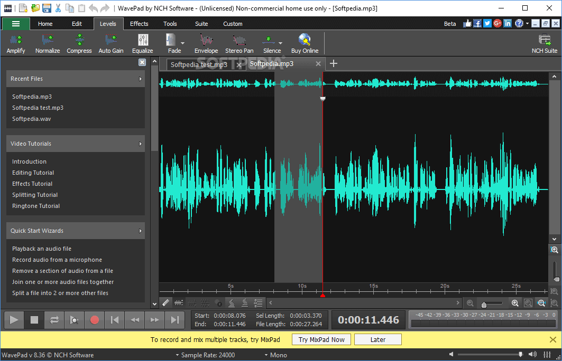Image resolution: width=562 pixels, height=361 pixels.
Task: Jump to the end of the file
Action: click(174, 319)
